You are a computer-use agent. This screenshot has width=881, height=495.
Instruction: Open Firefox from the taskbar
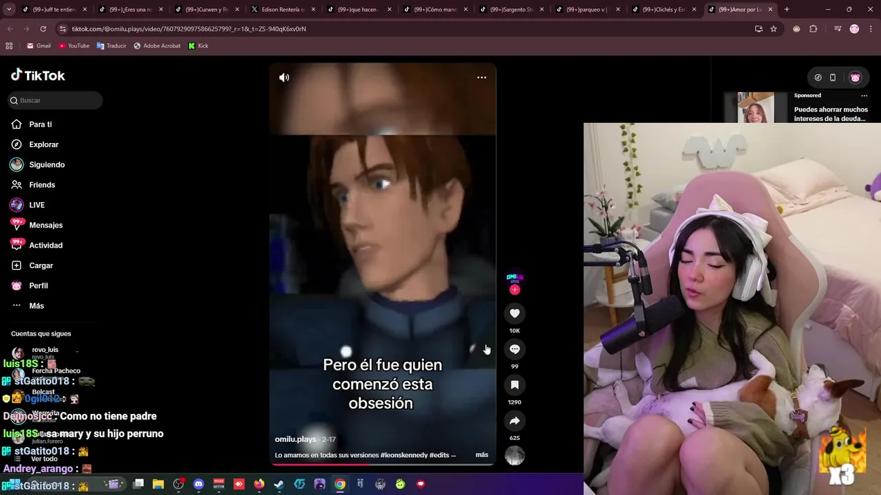pyautogui.click(x=259, y=484)
